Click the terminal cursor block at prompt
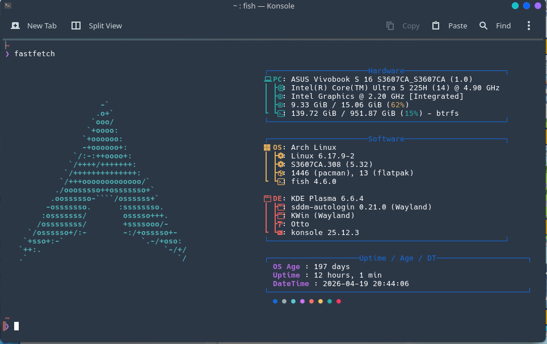This screenshot has height=344, width=547. point(16,326)
